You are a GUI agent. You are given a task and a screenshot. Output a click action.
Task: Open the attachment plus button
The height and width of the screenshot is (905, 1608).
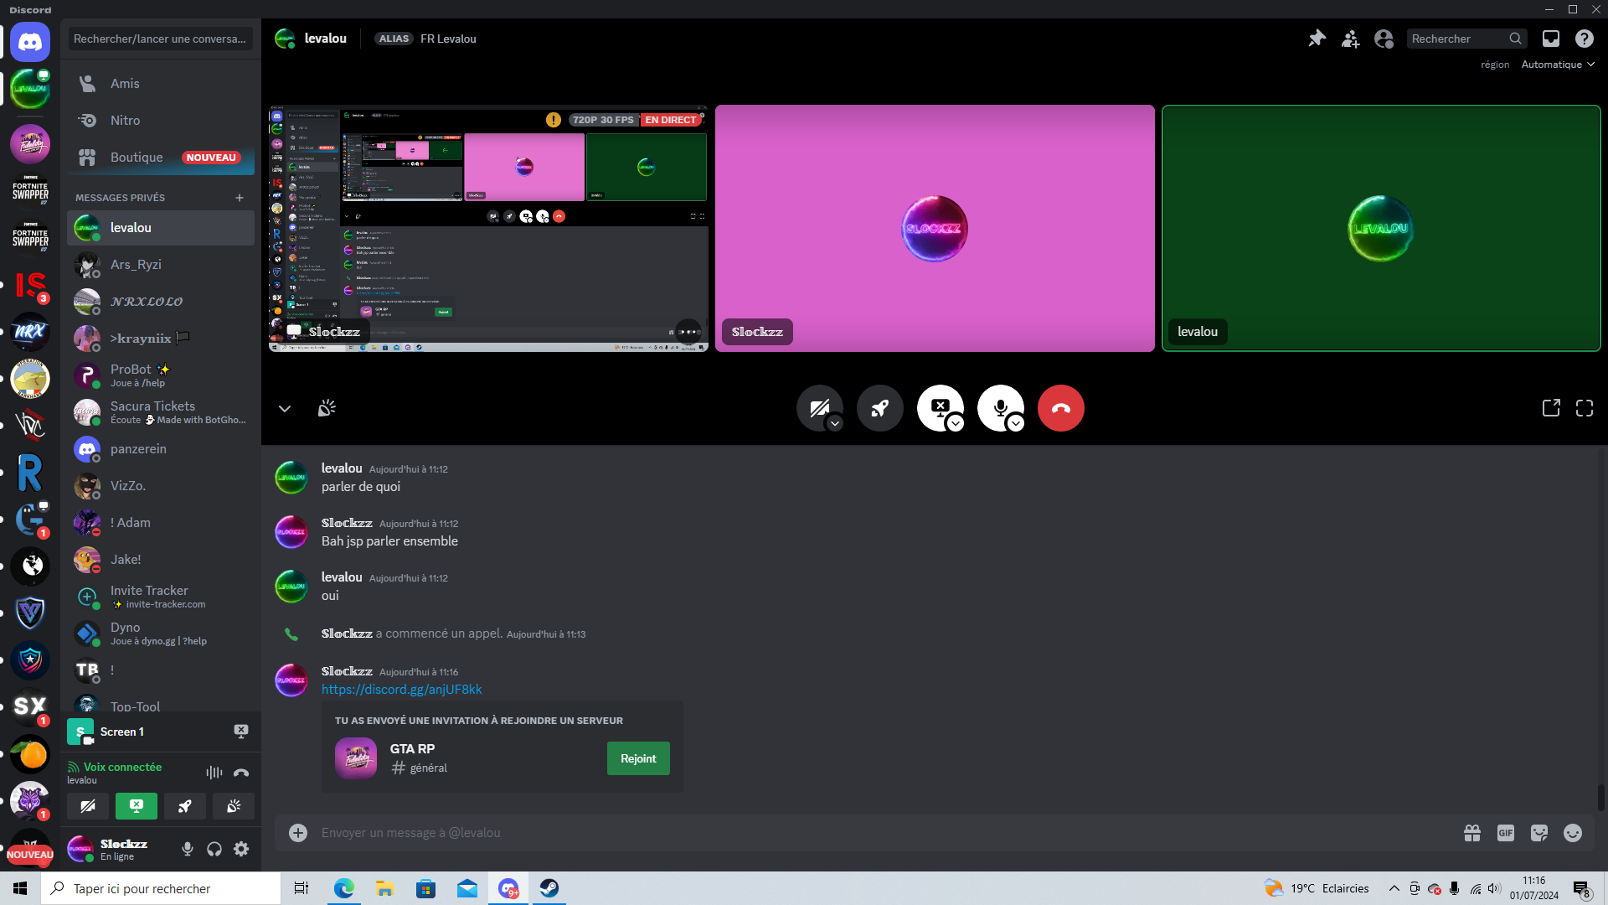point(298,833)
